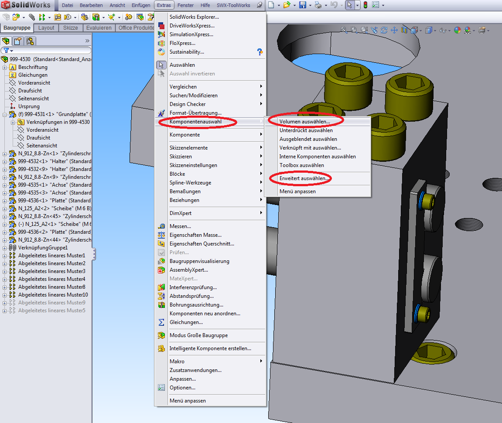Open the Einfügen menu
The width and height of the screenshot is (502, 423).
coord(141,5)
